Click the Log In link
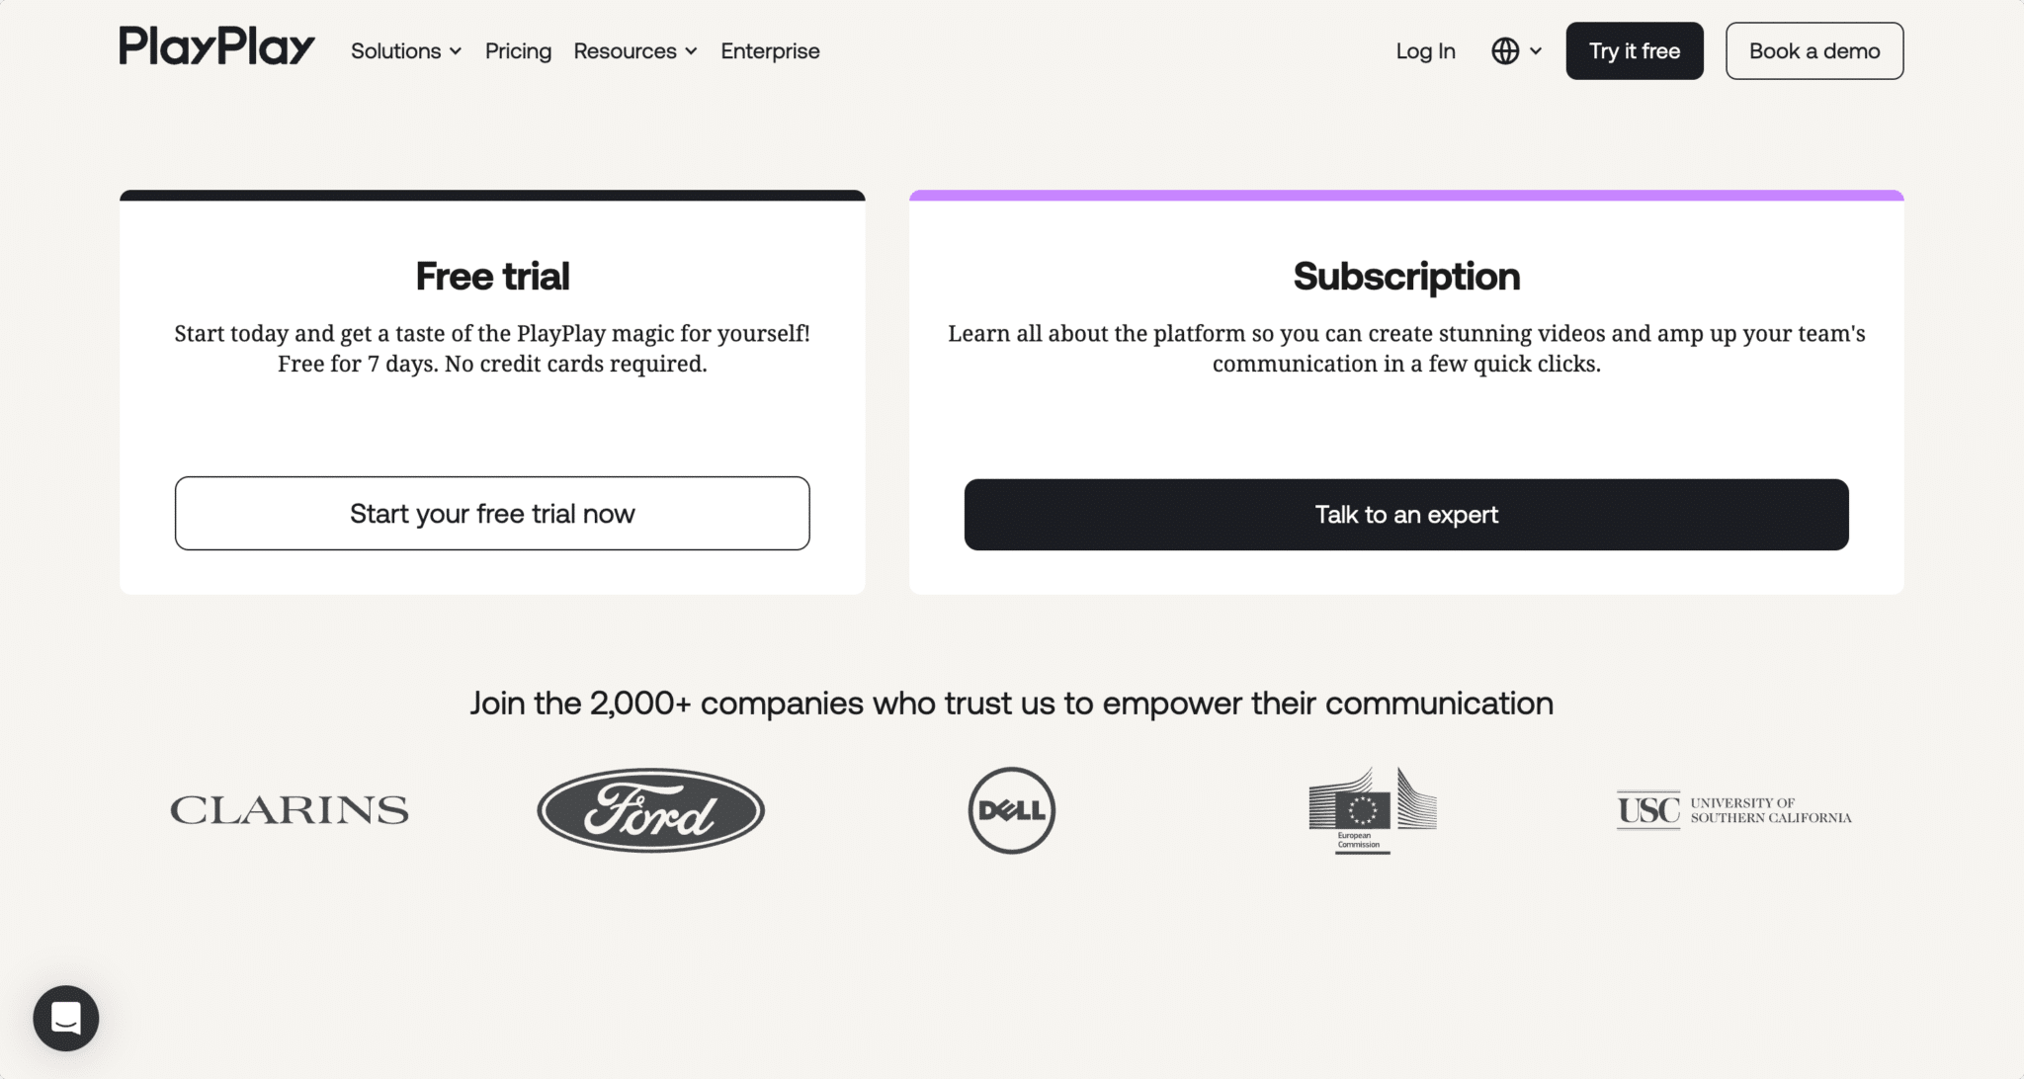 click(x=1425, y=51)
